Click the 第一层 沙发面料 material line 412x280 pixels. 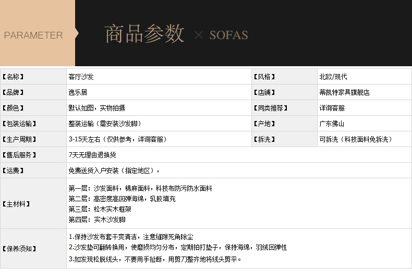(x=140, y=188)
